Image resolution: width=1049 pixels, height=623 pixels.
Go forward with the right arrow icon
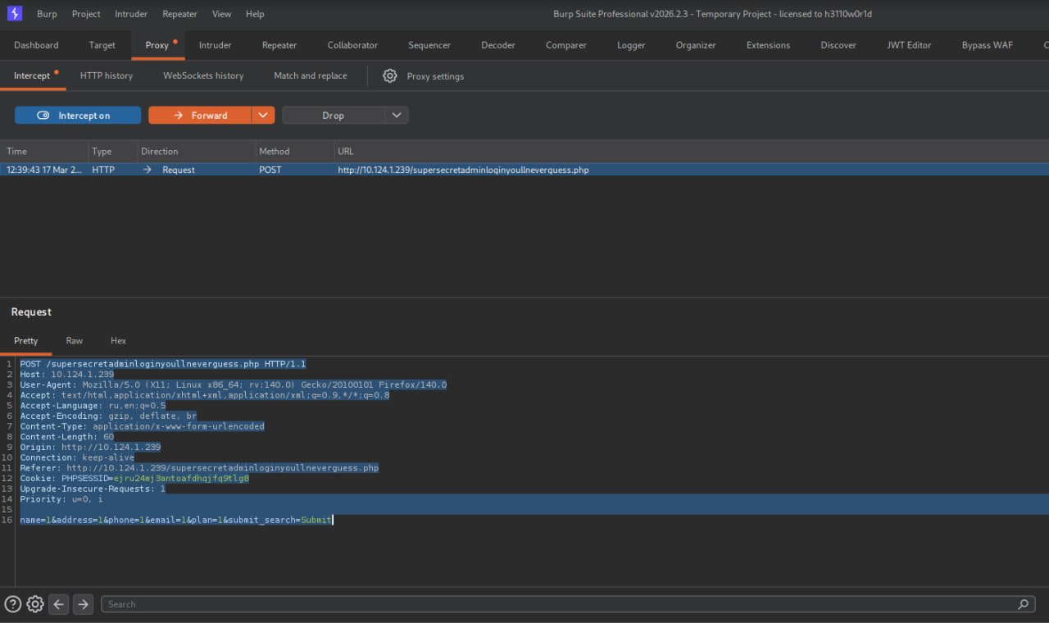pyautogui.click(x=83, y=604)
